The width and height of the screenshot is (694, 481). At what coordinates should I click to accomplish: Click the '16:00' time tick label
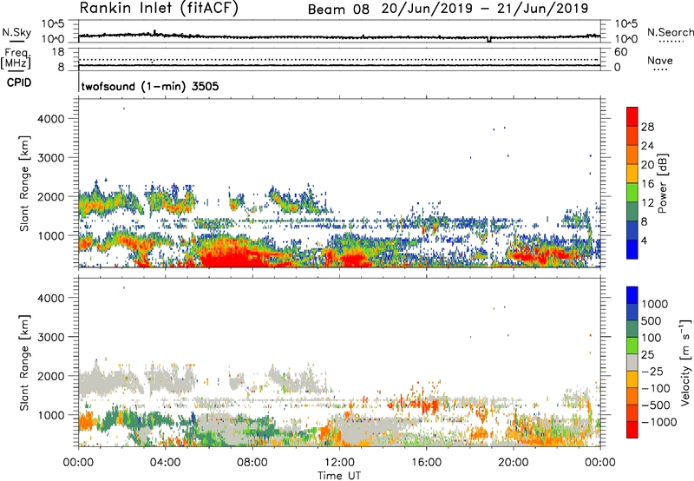click(426, 463)
